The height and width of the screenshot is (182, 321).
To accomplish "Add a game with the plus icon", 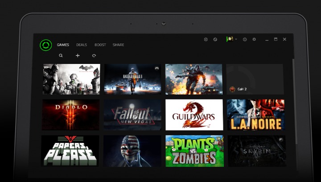I will (x=78, y=55).
